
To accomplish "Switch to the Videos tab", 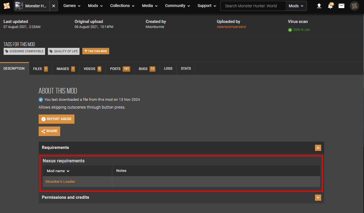I will pyautogui.click(x=92, y=69).
